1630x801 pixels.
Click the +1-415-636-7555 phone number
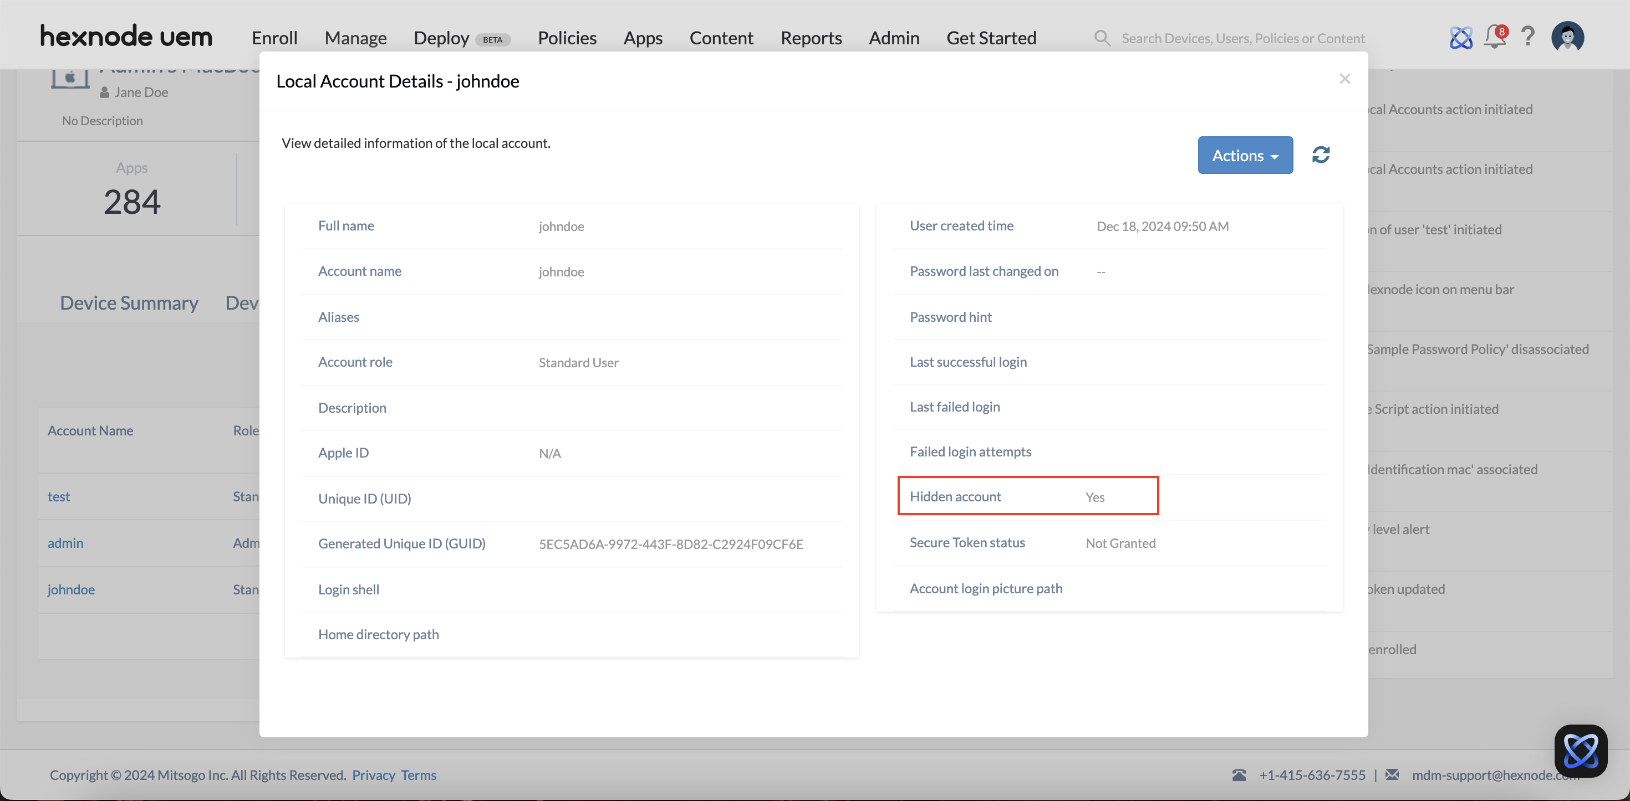1312,775
